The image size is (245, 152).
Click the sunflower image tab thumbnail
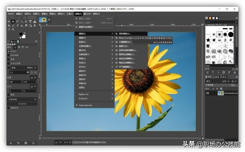coord(43,20)
